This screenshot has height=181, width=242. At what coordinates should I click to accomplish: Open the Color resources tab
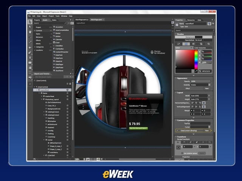click(200, 48)
